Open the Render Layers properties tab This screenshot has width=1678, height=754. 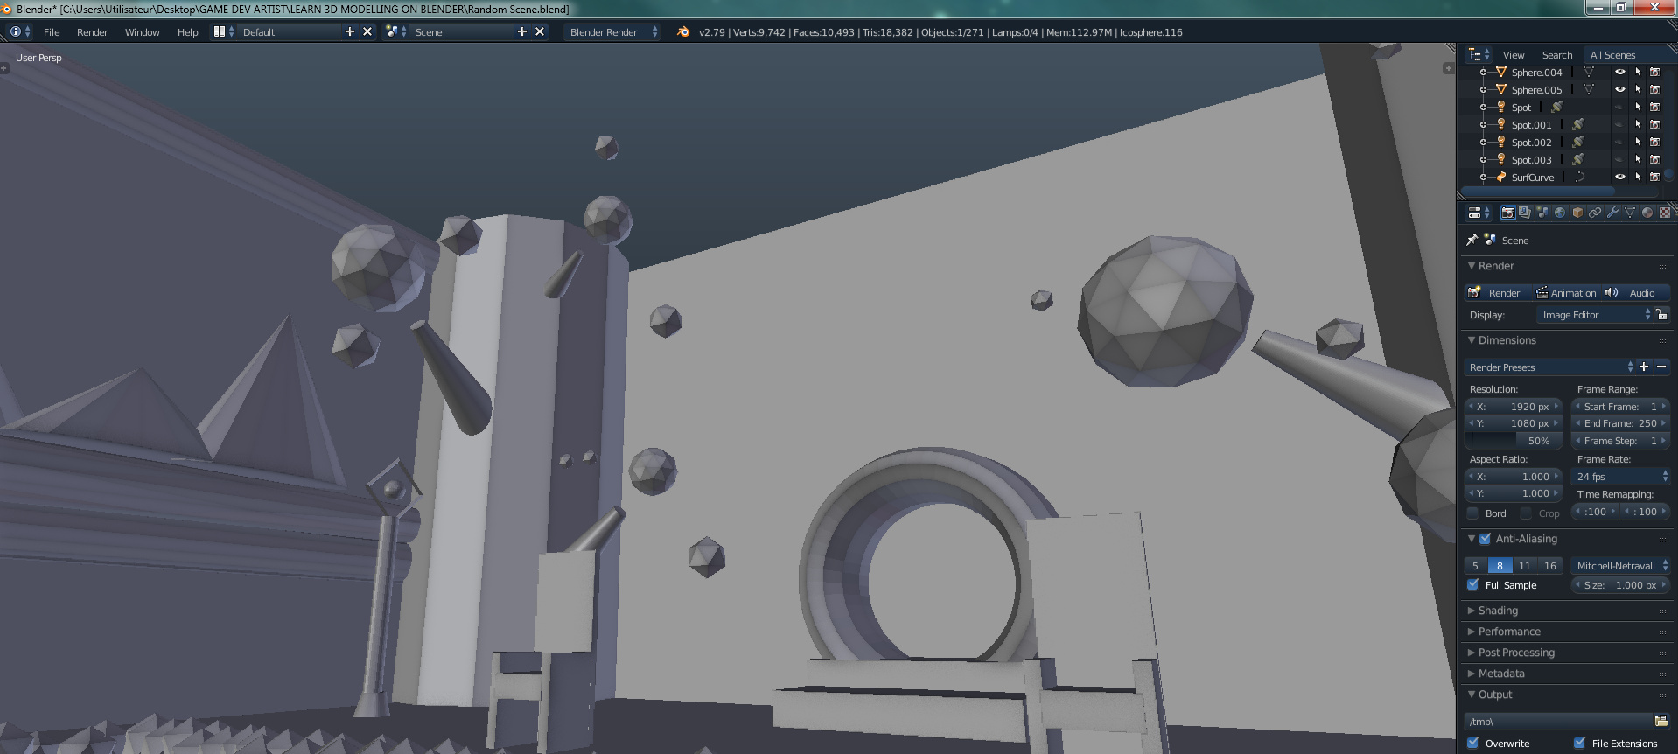pyautogui.click(x=1525, y=213)
